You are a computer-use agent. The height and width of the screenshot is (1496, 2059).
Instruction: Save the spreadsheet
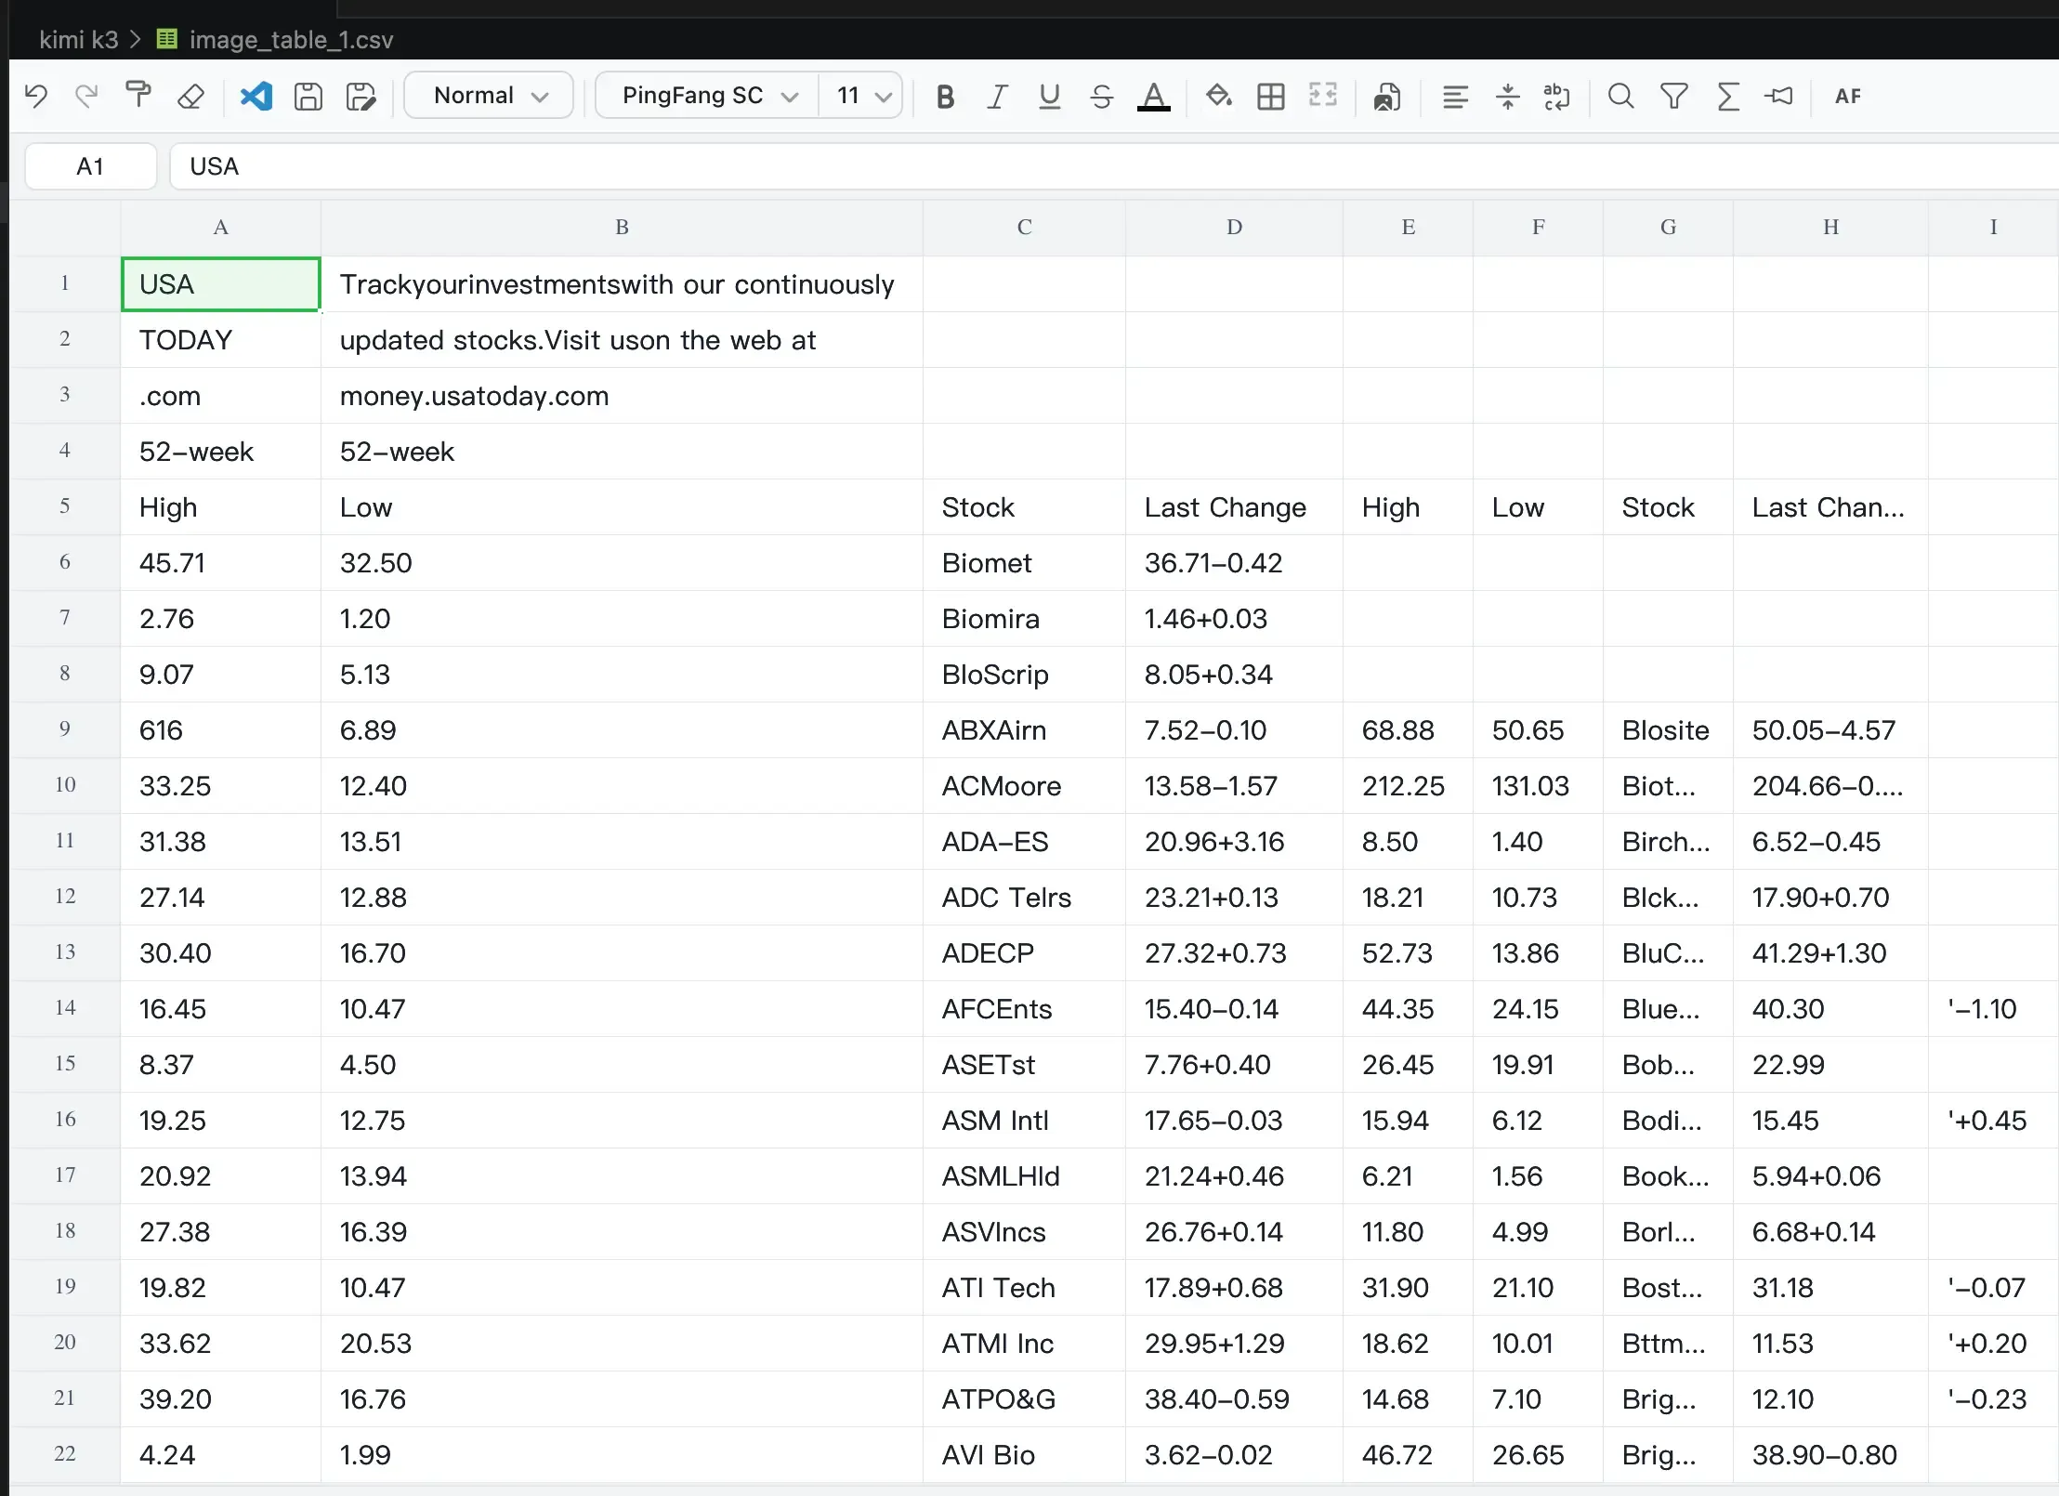pyautogui.click(x=308, y=96)
